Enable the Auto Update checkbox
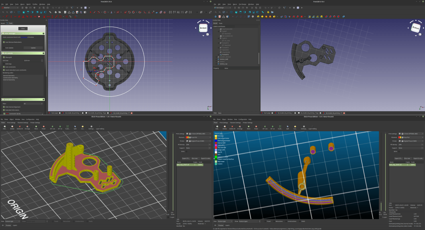The width and height of the screenshot is (425, 230). (x=4, y=48)
